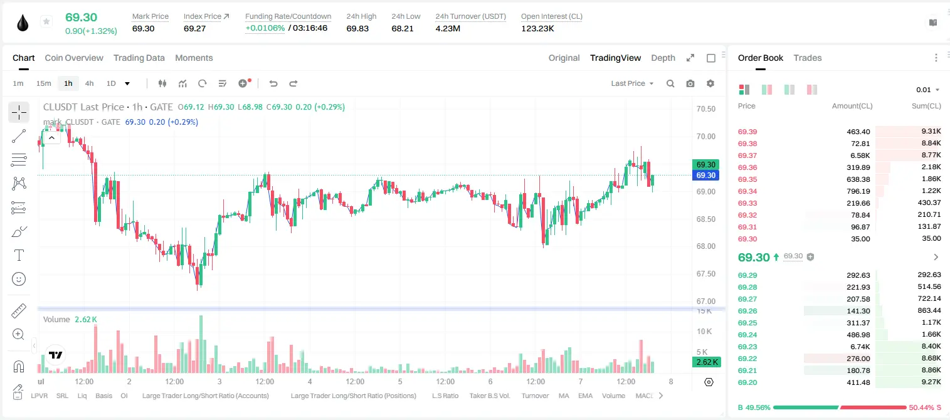950x420 pixels.
Task: Select the trend line drawing tool
Action: [x=19, y=136]
